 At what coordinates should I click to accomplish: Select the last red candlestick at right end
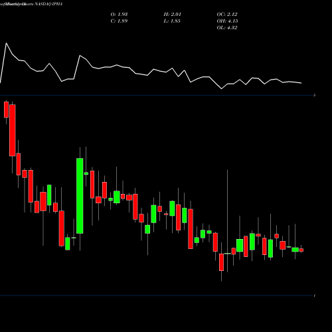tap(301, 250)
